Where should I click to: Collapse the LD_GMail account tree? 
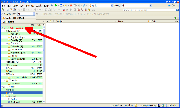click(2, 87)
